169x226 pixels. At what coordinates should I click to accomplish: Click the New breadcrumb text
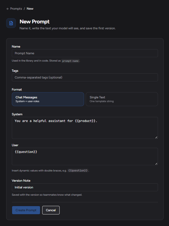click(x=30, y=9)
